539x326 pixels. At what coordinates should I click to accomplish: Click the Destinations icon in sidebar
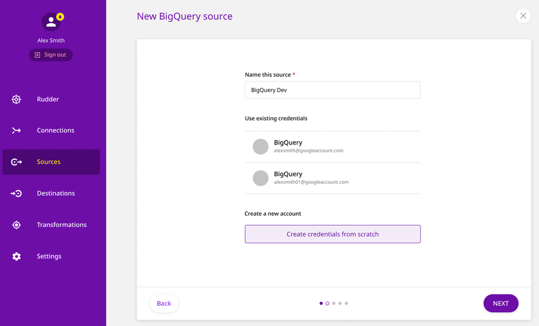pyautogui.click(x=16, y=193)
